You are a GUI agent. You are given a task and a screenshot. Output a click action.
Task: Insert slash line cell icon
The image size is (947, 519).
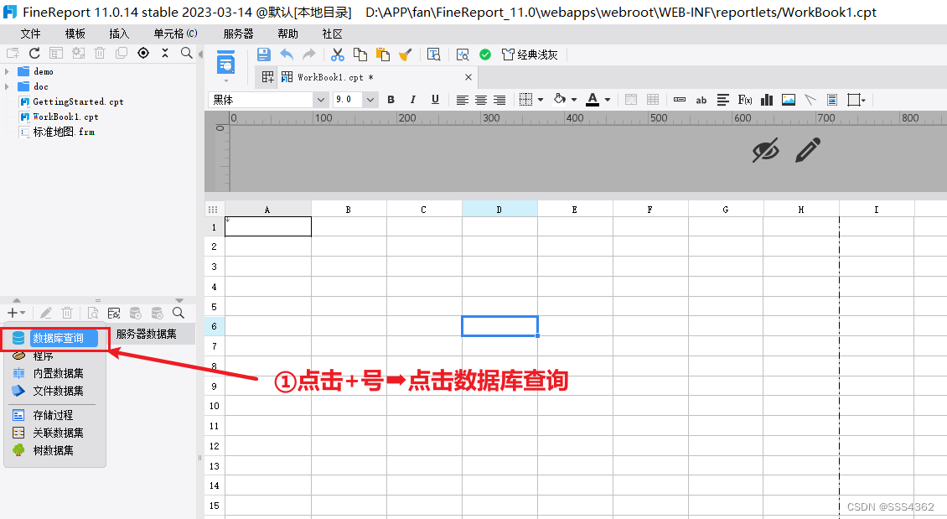coord(810,100)
